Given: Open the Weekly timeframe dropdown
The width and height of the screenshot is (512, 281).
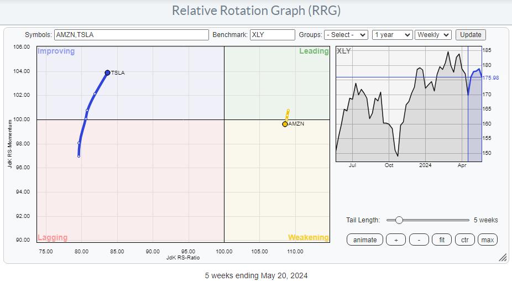Looking at the screenshot, I should pos(433,34).
